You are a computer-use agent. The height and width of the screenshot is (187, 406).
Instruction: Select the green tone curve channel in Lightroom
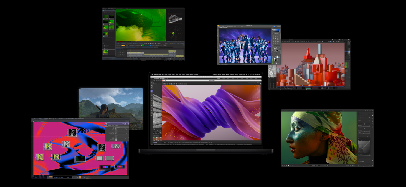362,140
